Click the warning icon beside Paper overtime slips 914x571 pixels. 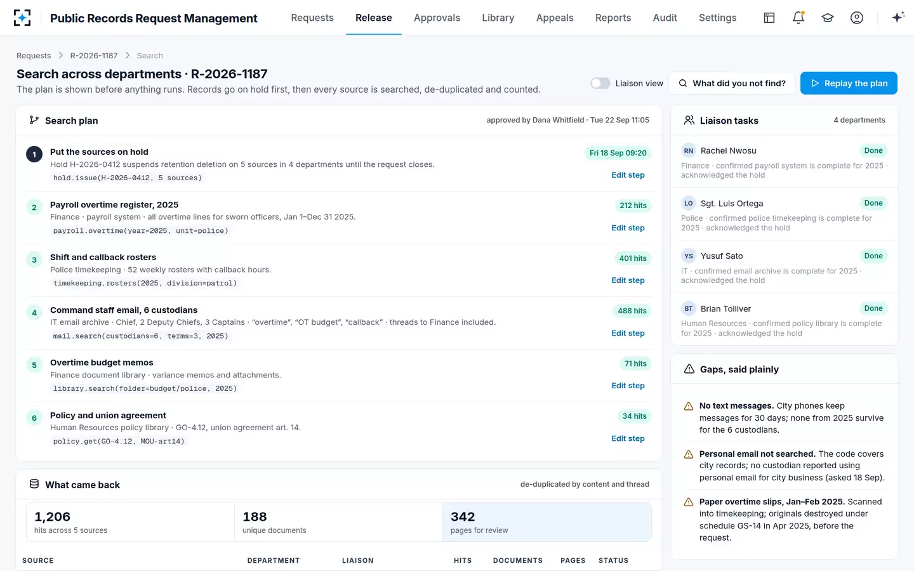688,502
